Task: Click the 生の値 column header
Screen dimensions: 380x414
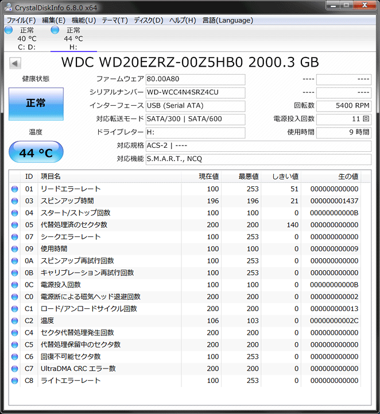Action: coord(331,177)
